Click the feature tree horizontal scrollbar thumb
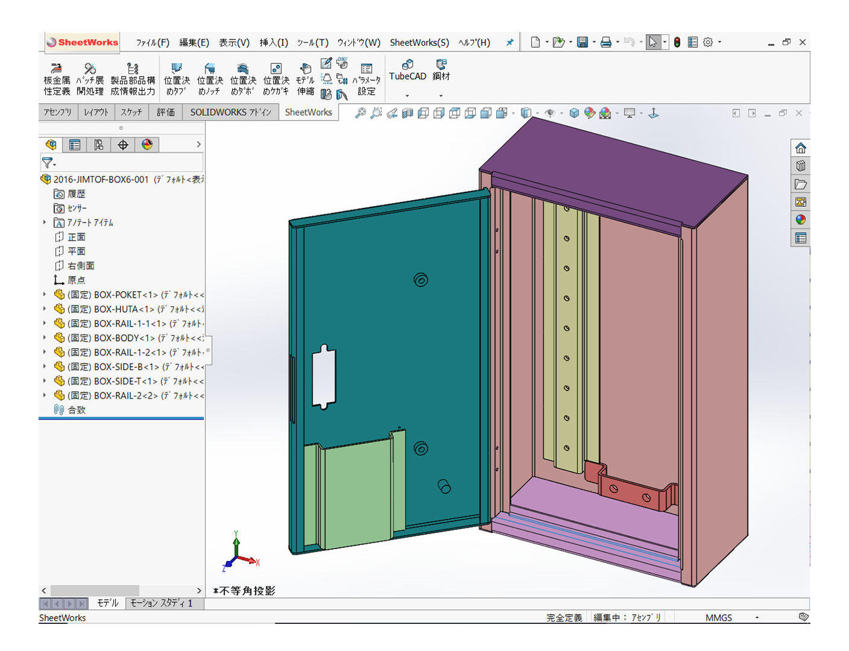849x651 pixels. tap(95, 590)
